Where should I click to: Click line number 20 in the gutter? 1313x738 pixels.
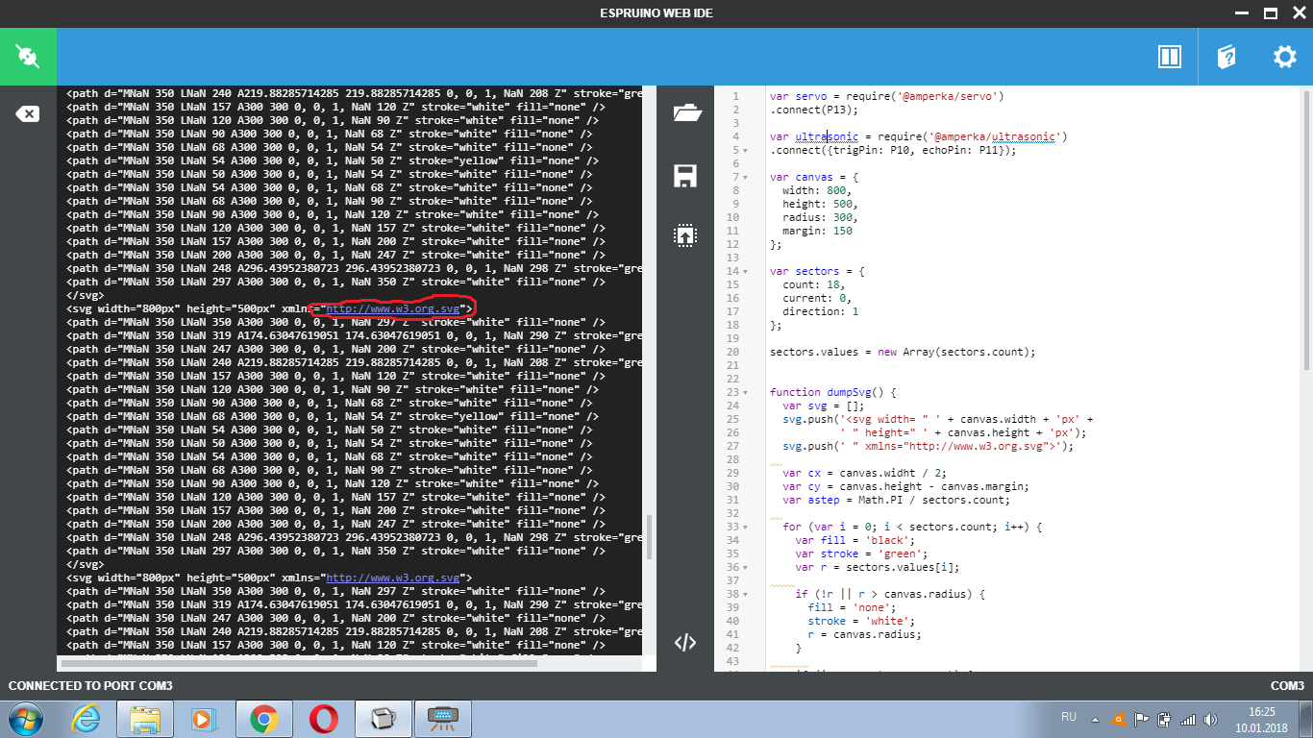(x=731, y=352)
